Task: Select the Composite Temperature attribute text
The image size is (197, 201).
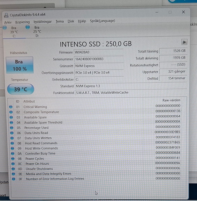Action: 41,112
